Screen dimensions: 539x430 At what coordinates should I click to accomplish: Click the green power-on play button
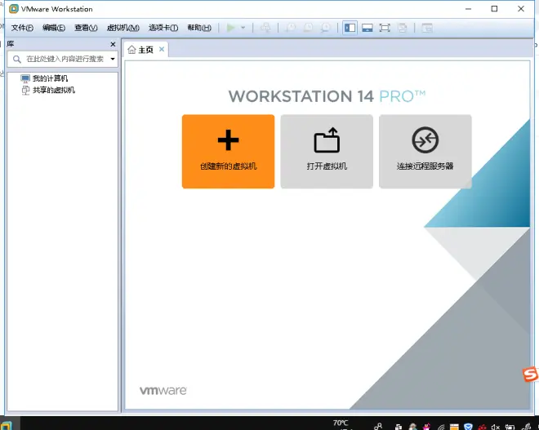[x=230, y=28]
